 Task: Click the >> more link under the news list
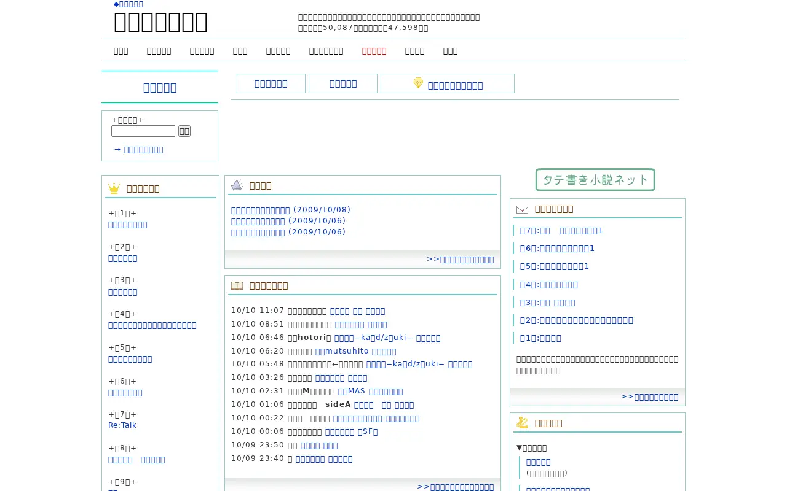click(461, 260)
